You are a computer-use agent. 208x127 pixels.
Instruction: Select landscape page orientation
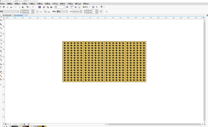tap(41, 12)
